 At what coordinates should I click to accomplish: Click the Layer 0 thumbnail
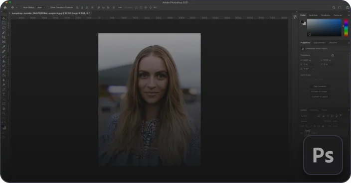coord(307,133)
